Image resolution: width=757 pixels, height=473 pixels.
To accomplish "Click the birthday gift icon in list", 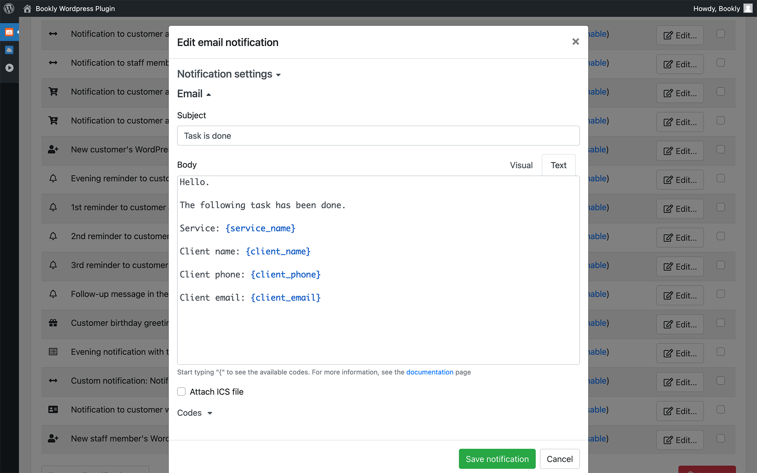I will pos(53,323).
